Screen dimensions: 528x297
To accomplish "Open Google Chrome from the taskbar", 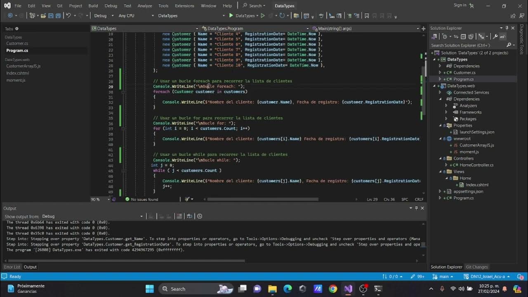I will point(333,289).
